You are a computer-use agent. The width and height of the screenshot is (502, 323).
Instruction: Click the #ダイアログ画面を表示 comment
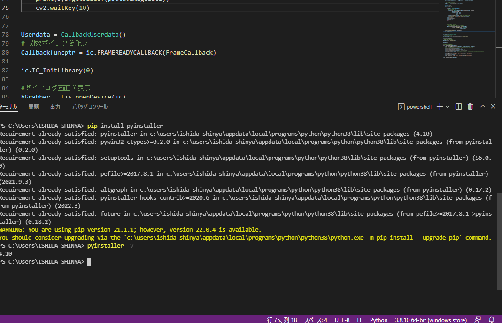tap(56, 88)
